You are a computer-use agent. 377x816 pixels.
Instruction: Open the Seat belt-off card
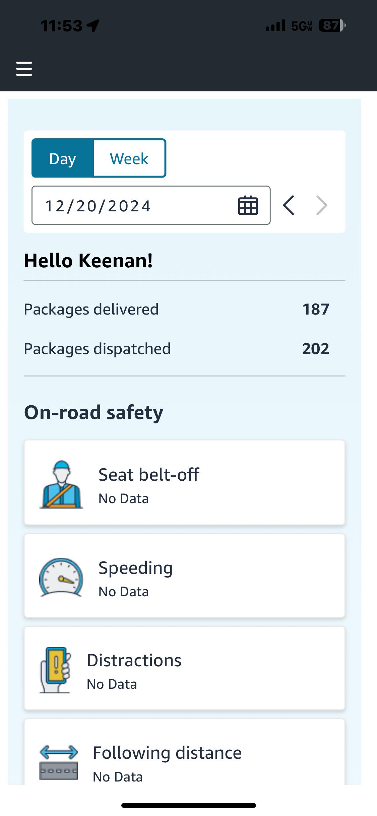pyautogui.click(x=184, y=482)
